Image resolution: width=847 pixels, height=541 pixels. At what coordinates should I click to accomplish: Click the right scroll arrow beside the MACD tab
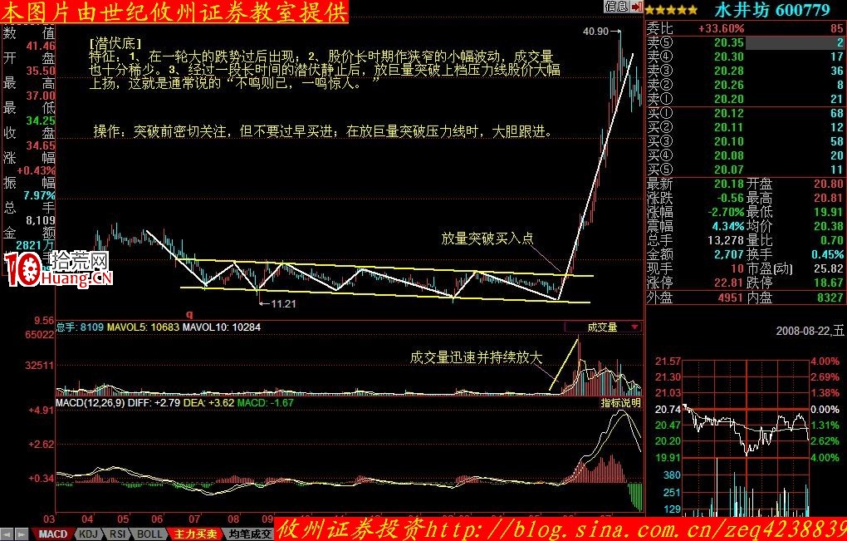pos(20,534)
